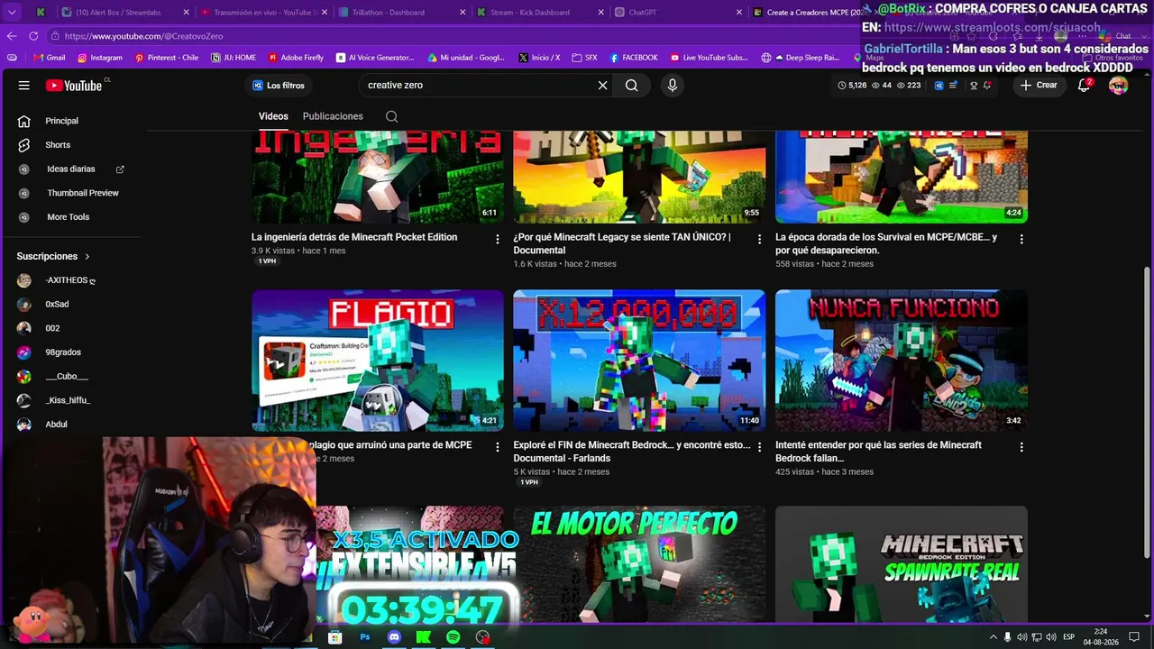Clear the 'creative zero' search text
The width and height of the screenshot is (1154, 649).
point(602,86)
